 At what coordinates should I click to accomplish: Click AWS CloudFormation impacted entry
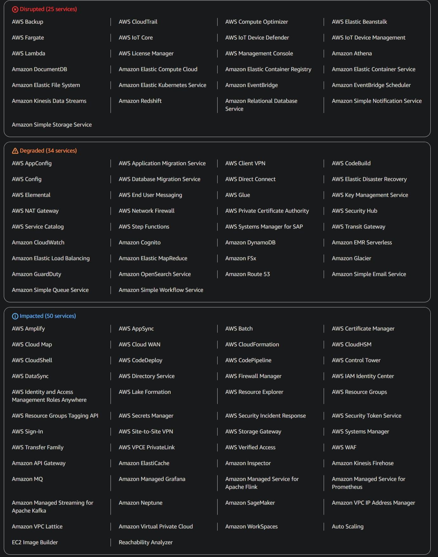pyautogui.click(x=252, y=345)
